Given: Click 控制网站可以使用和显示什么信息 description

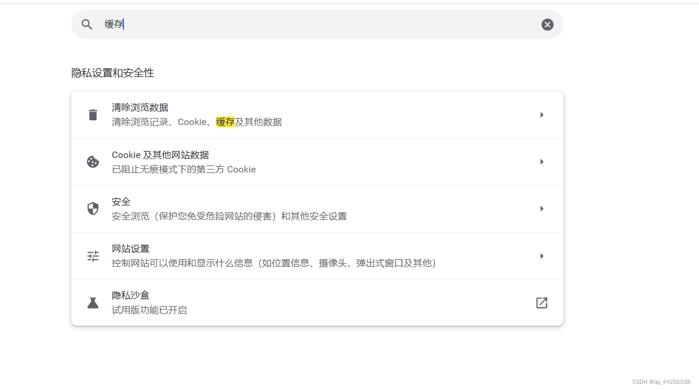Looking at the screenshot, I should point(274,263).
